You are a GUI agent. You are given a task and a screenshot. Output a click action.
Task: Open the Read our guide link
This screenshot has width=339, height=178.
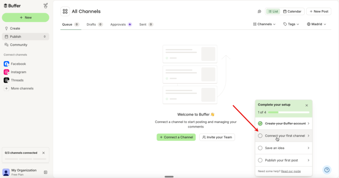click(291, 171)
